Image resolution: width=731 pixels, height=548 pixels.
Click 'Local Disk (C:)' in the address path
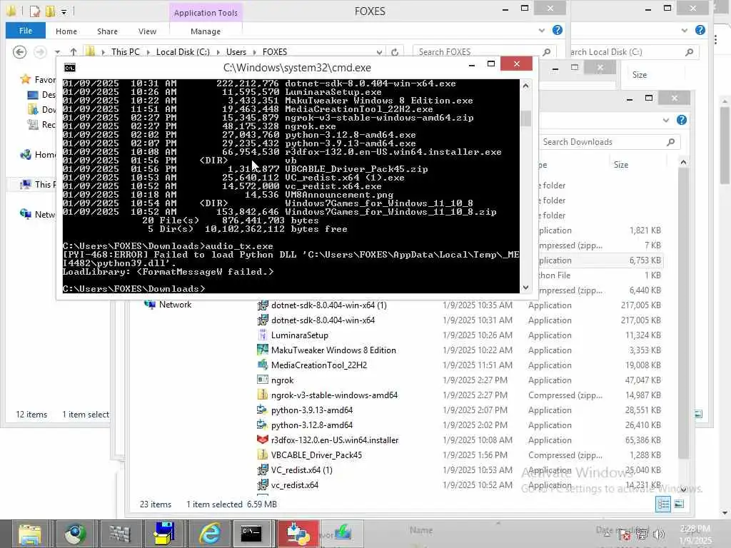click(x=183, y=51)
